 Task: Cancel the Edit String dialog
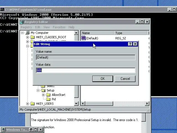[125, 79]
